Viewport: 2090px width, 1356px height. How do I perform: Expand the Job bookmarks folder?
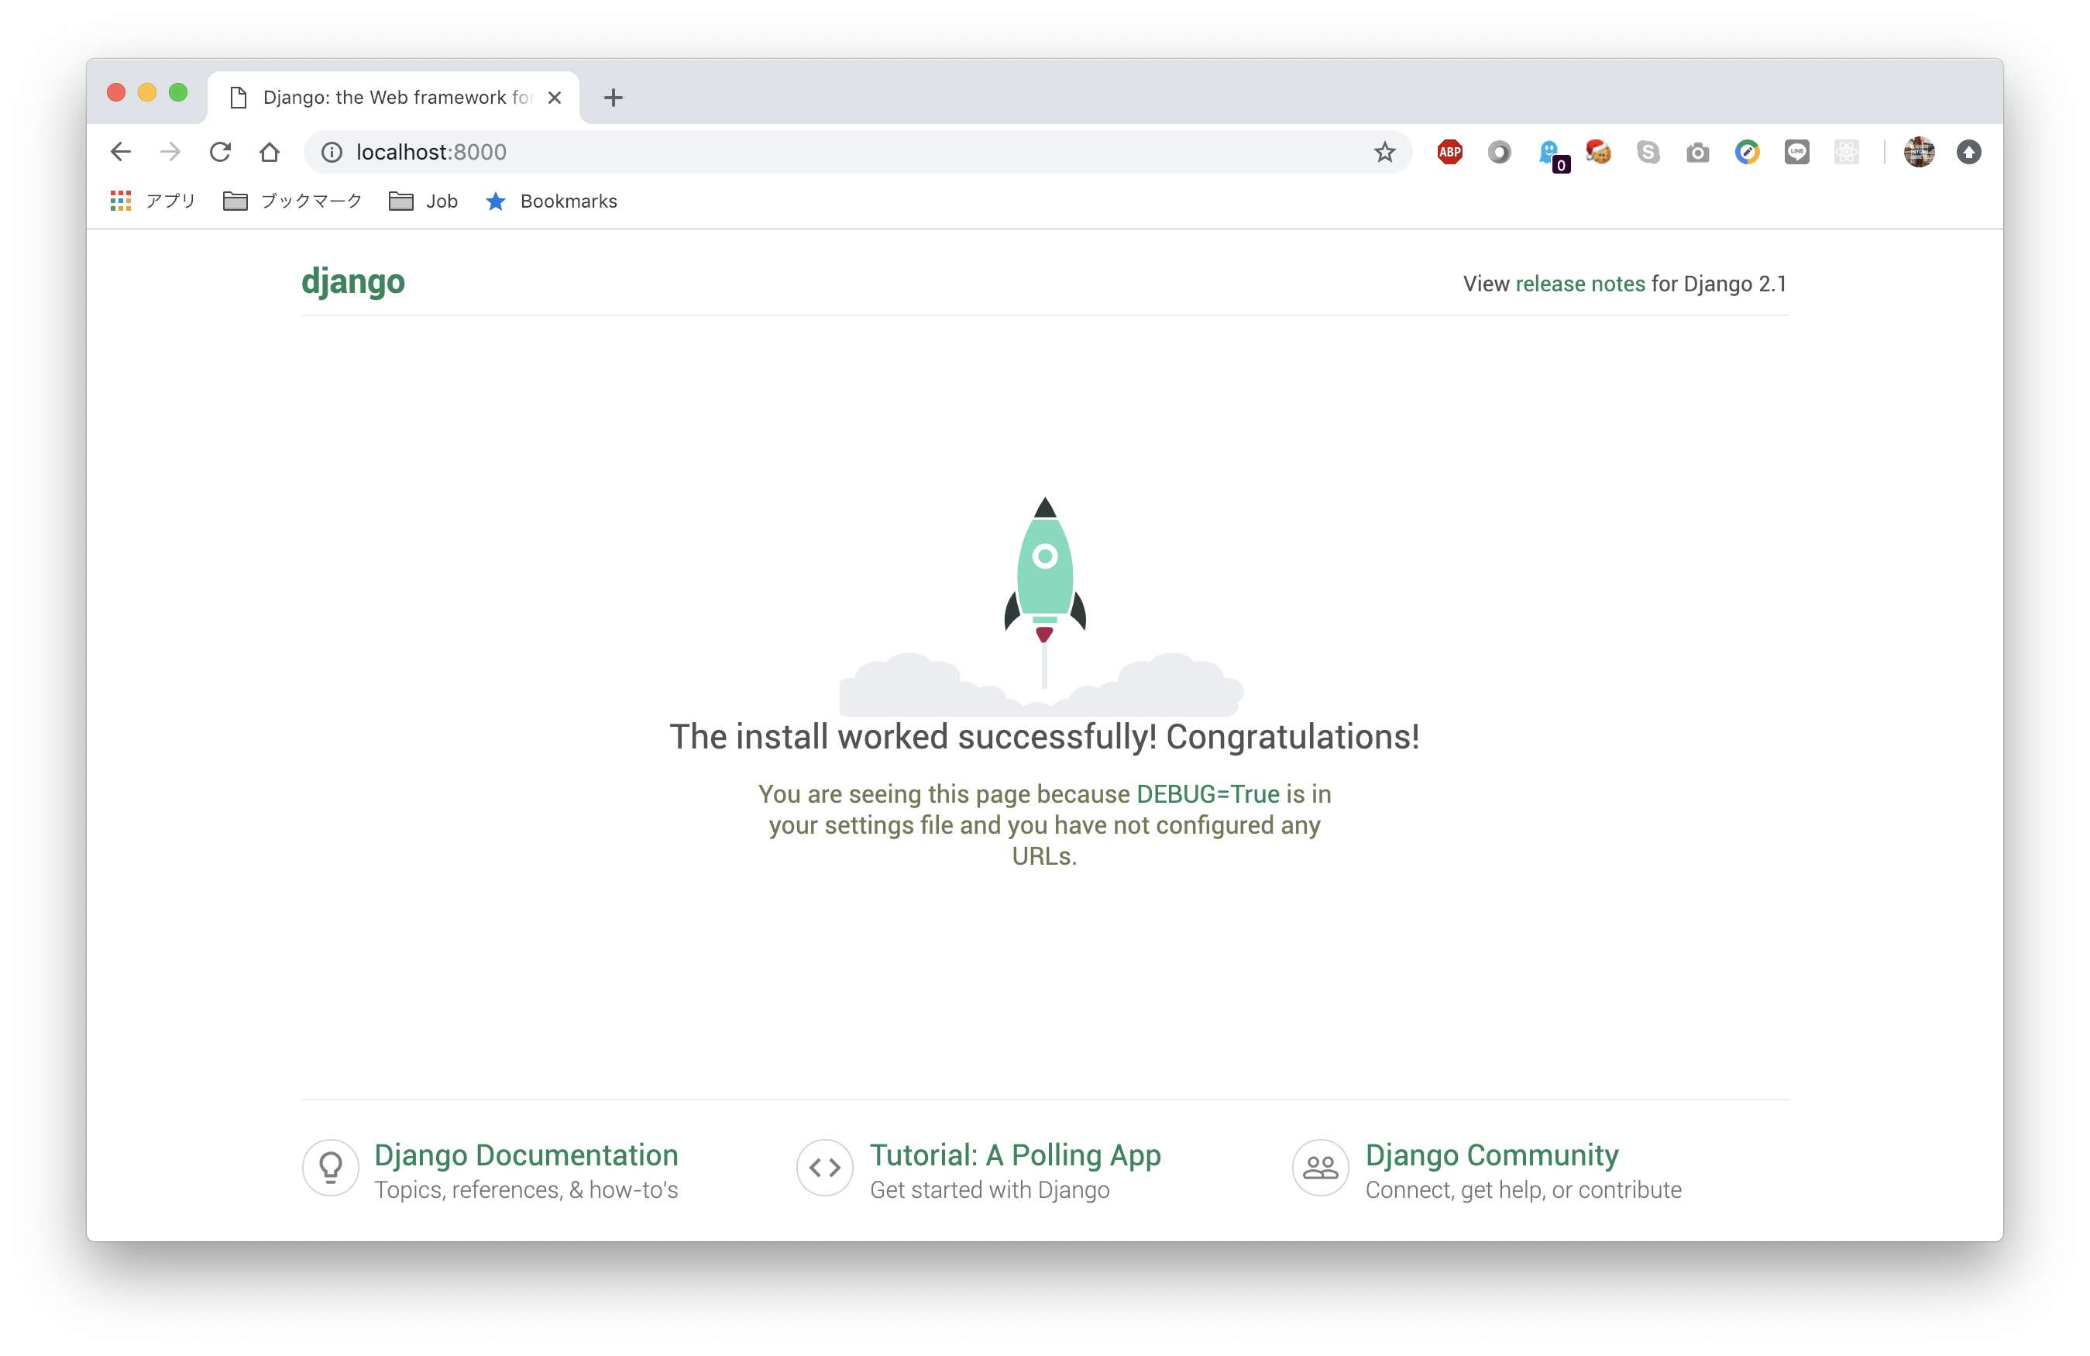click(x=425, y=201)
